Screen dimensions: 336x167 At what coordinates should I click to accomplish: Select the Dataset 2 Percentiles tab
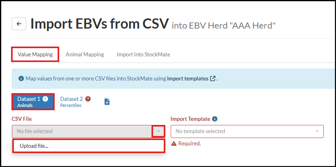coord(71,102)
